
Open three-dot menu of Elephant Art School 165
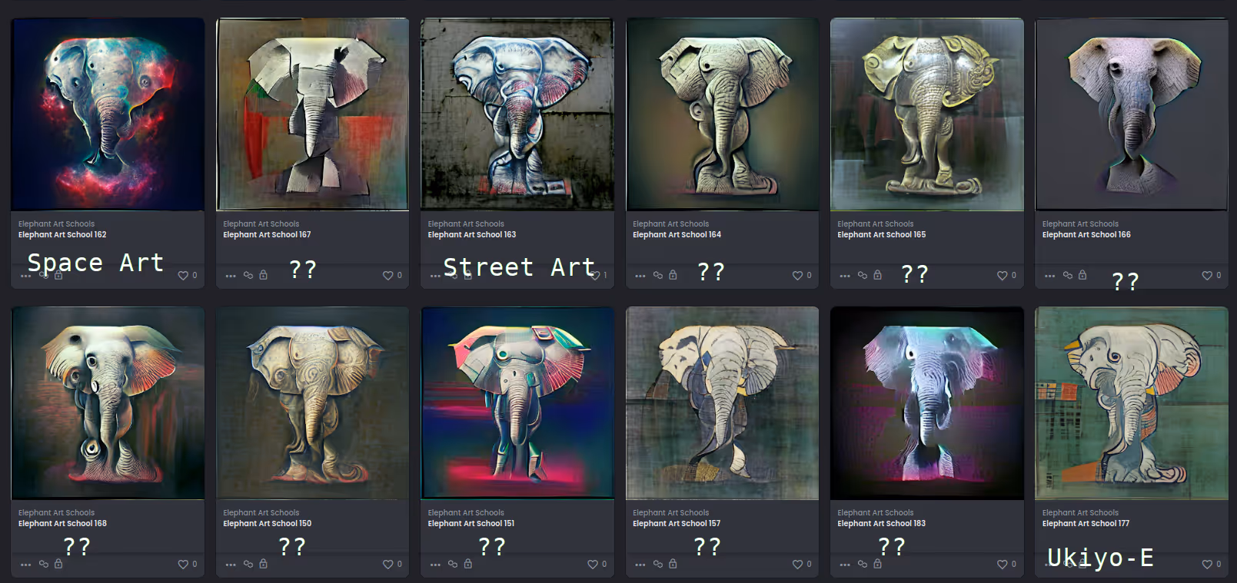coord(845,276)
